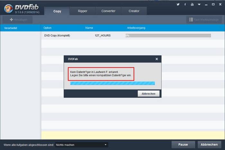Close the DVDFab main window
Screen dimensions: 225x150
pos(220,4)
